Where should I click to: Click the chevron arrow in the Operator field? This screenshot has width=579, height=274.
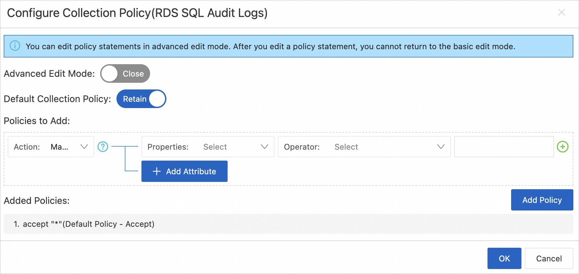click(x=441, y=147)
